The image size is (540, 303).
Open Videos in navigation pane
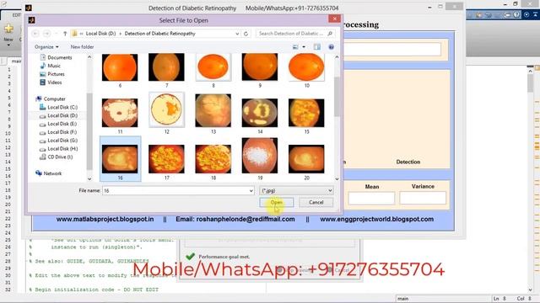51,82
